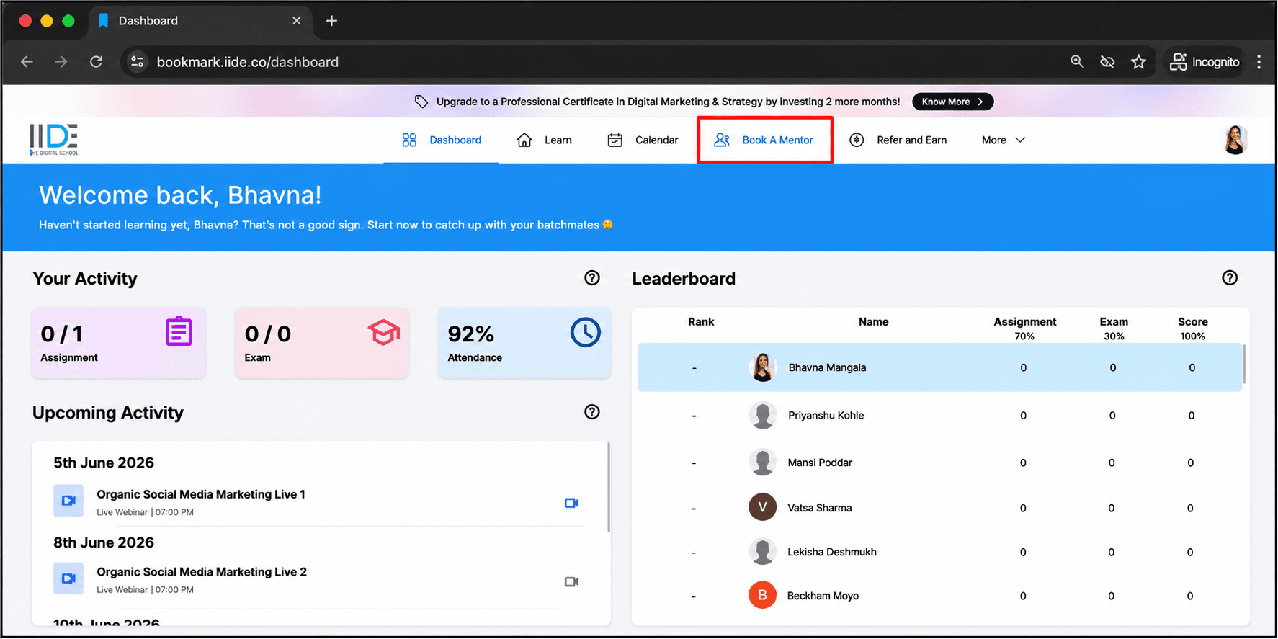Open Organic Social Media Marketing Live 2

202,572
